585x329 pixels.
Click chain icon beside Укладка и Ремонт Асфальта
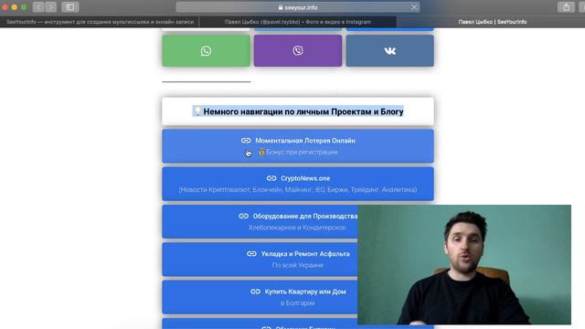(252, 254)
